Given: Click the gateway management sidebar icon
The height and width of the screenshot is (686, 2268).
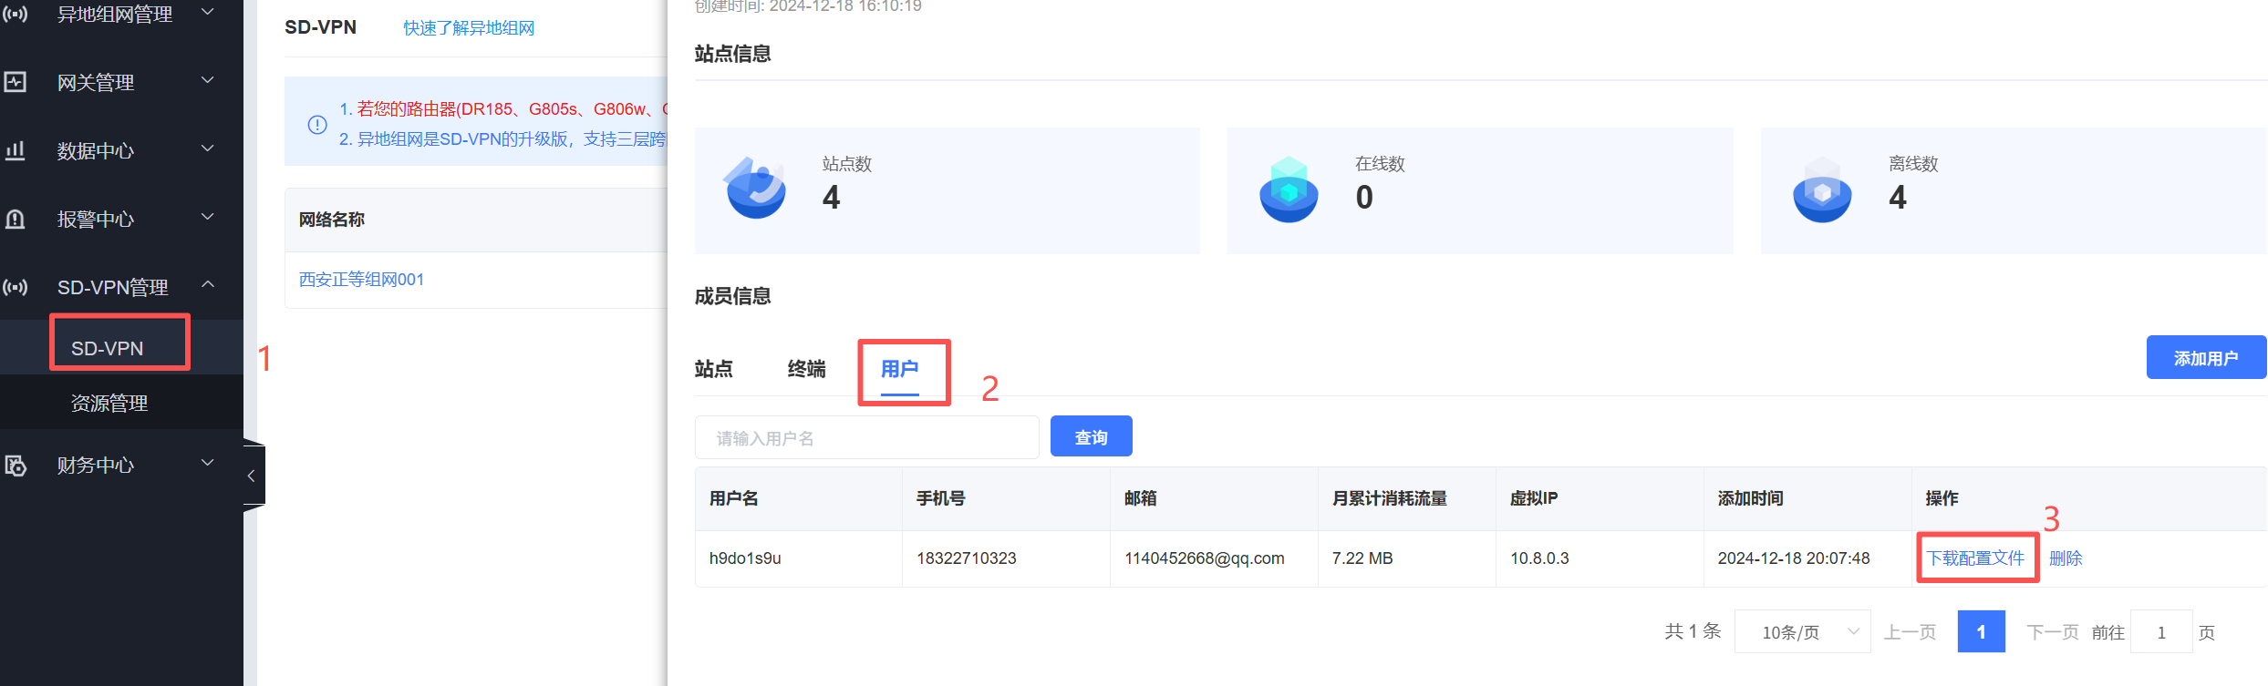Looking at the screenshot, I should pyautogui.click(x=16, y=82).
